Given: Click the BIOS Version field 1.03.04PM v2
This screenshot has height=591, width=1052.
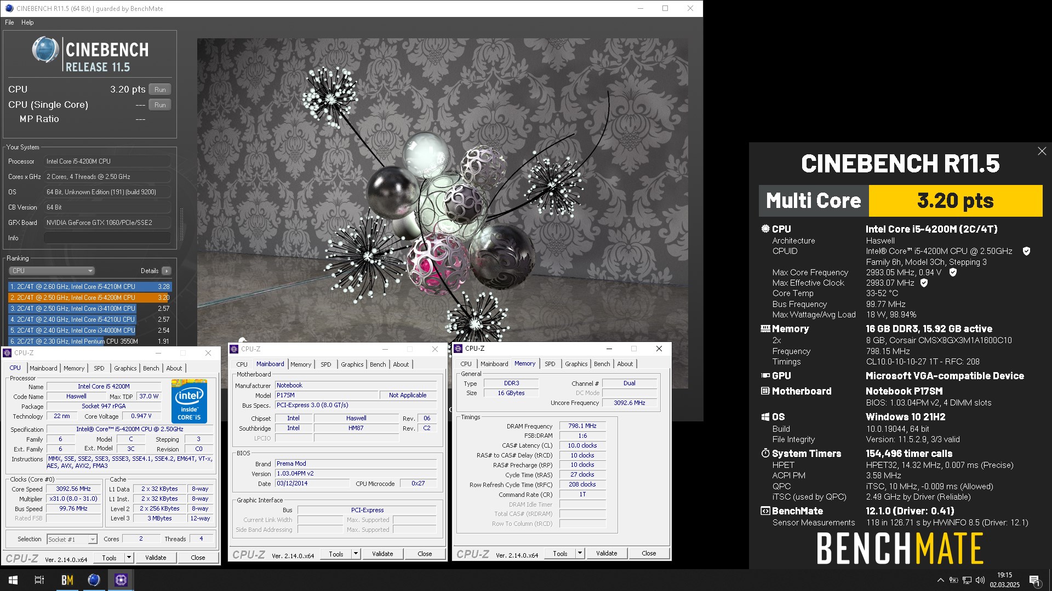Looking at the screenshot, I should click(x=356, y=474).
